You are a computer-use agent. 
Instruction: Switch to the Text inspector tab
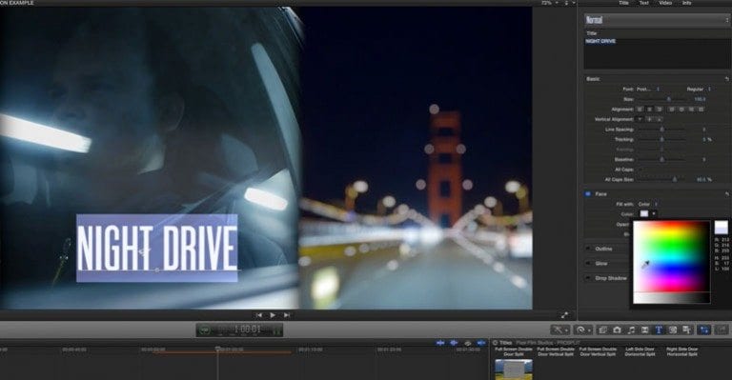pos(643,3)
